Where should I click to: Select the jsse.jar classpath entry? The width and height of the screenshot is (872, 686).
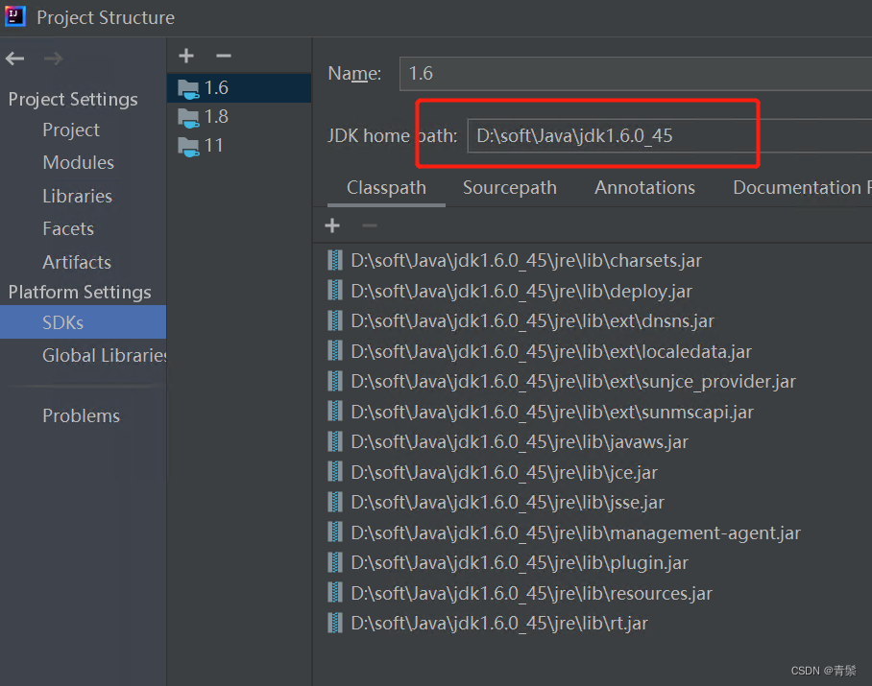tap(508, 503)
